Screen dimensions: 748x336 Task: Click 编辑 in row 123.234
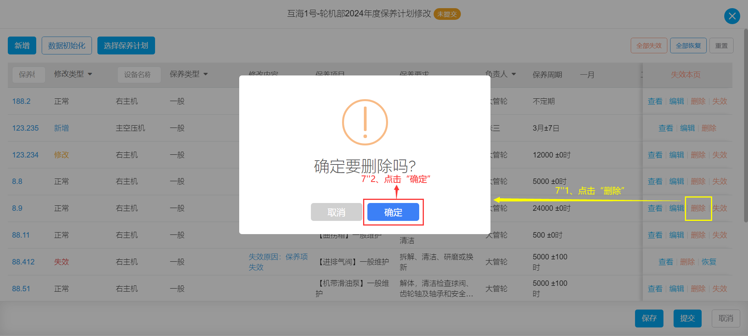point(677,155)
